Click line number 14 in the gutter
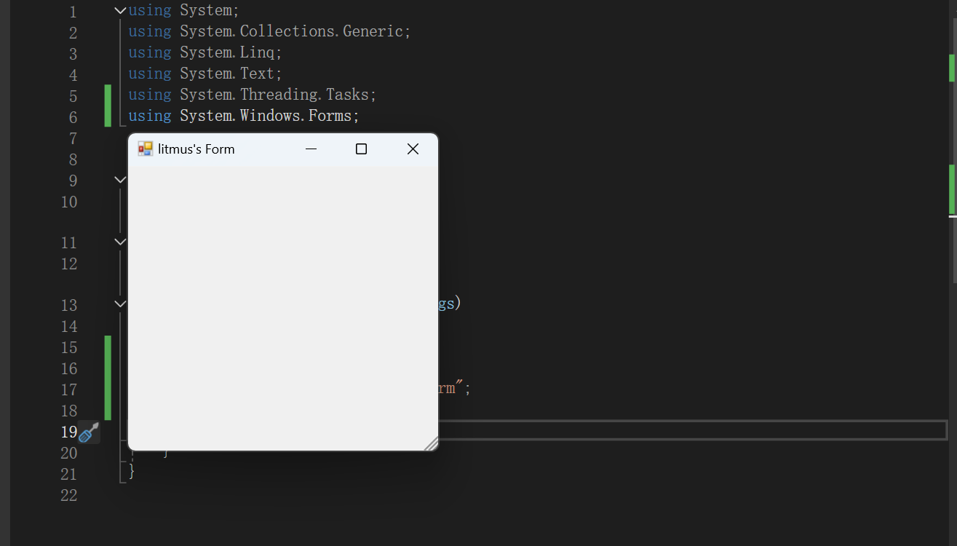Screen dimensions: 957x546 pos(69,326)
